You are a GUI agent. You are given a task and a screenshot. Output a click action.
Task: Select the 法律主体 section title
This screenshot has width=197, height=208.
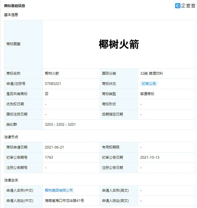pos(11,180)
